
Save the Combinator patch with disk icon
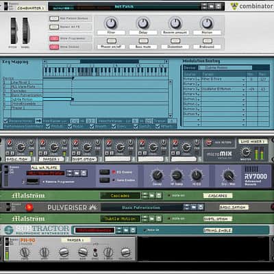coord(219,6)
